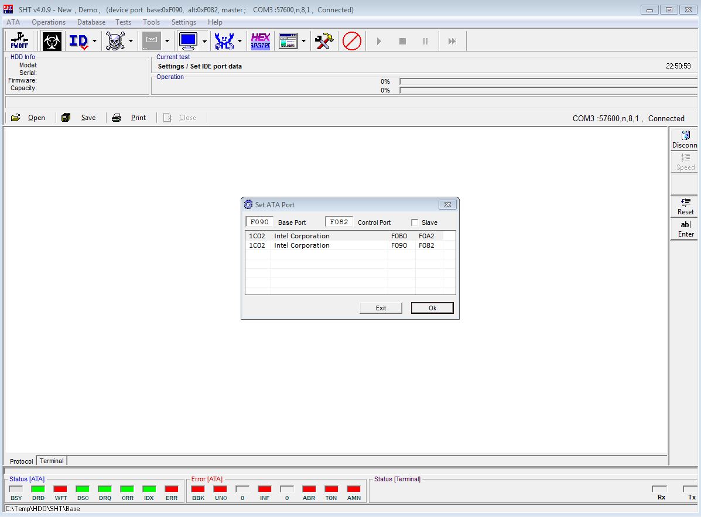
Task: Open the Tests menu
Action: click(124, 22)
